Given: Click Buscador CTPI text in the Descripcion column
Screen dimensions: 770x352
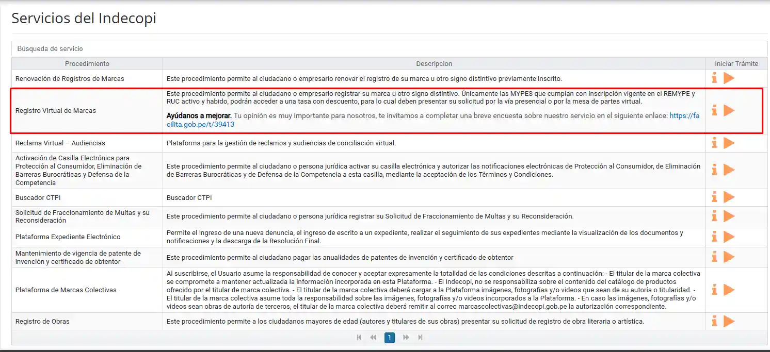Looking at the screenshot, I should [189, 197].
